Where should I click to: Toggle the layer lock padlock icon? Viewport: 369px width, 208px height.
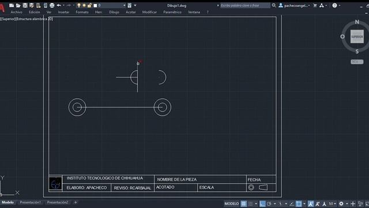pos(89,5)
